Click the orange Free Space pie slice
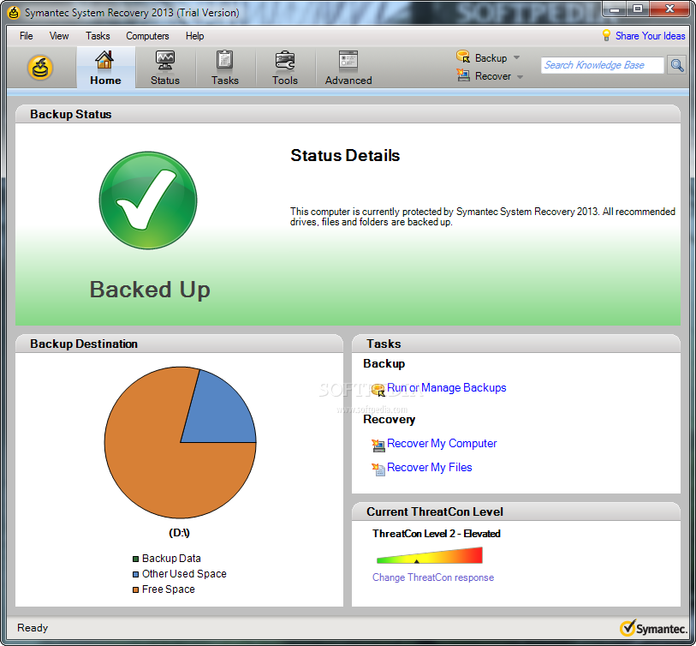The width and height of the screenshot is (696, 646). coord(160,462)
